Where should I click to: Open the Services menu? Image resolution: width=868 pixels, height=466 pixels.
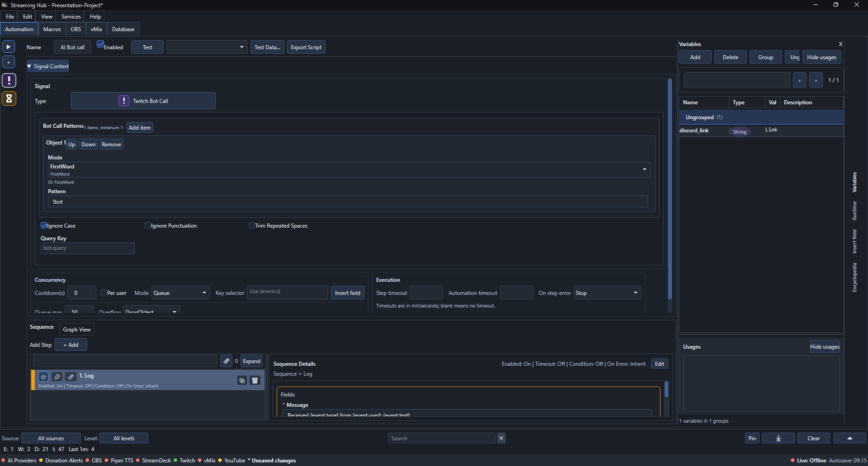coord(71,16)
